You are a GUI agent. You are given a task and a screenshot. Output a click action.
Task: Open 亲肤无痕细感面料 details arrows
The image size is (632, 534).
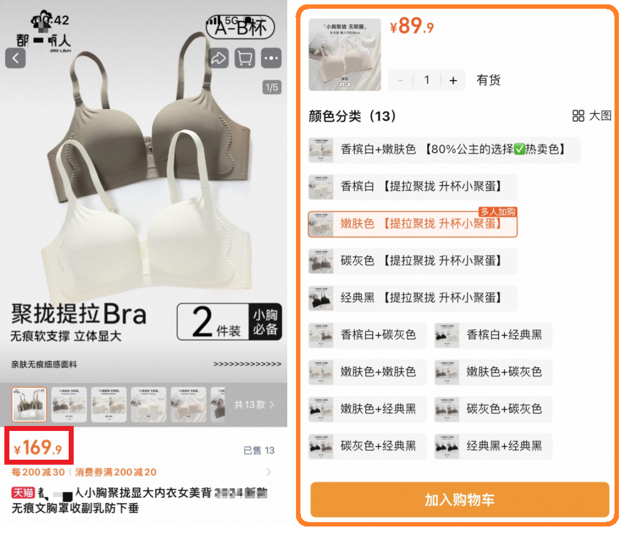[247, 364]
